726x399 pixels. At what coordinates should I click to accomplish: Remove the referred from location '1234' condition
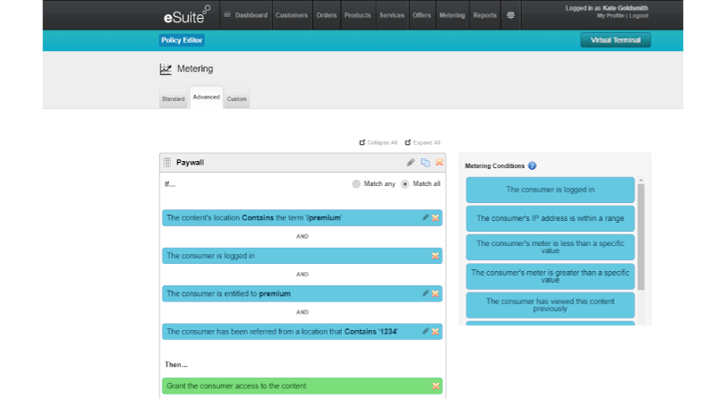coord(435,331)
